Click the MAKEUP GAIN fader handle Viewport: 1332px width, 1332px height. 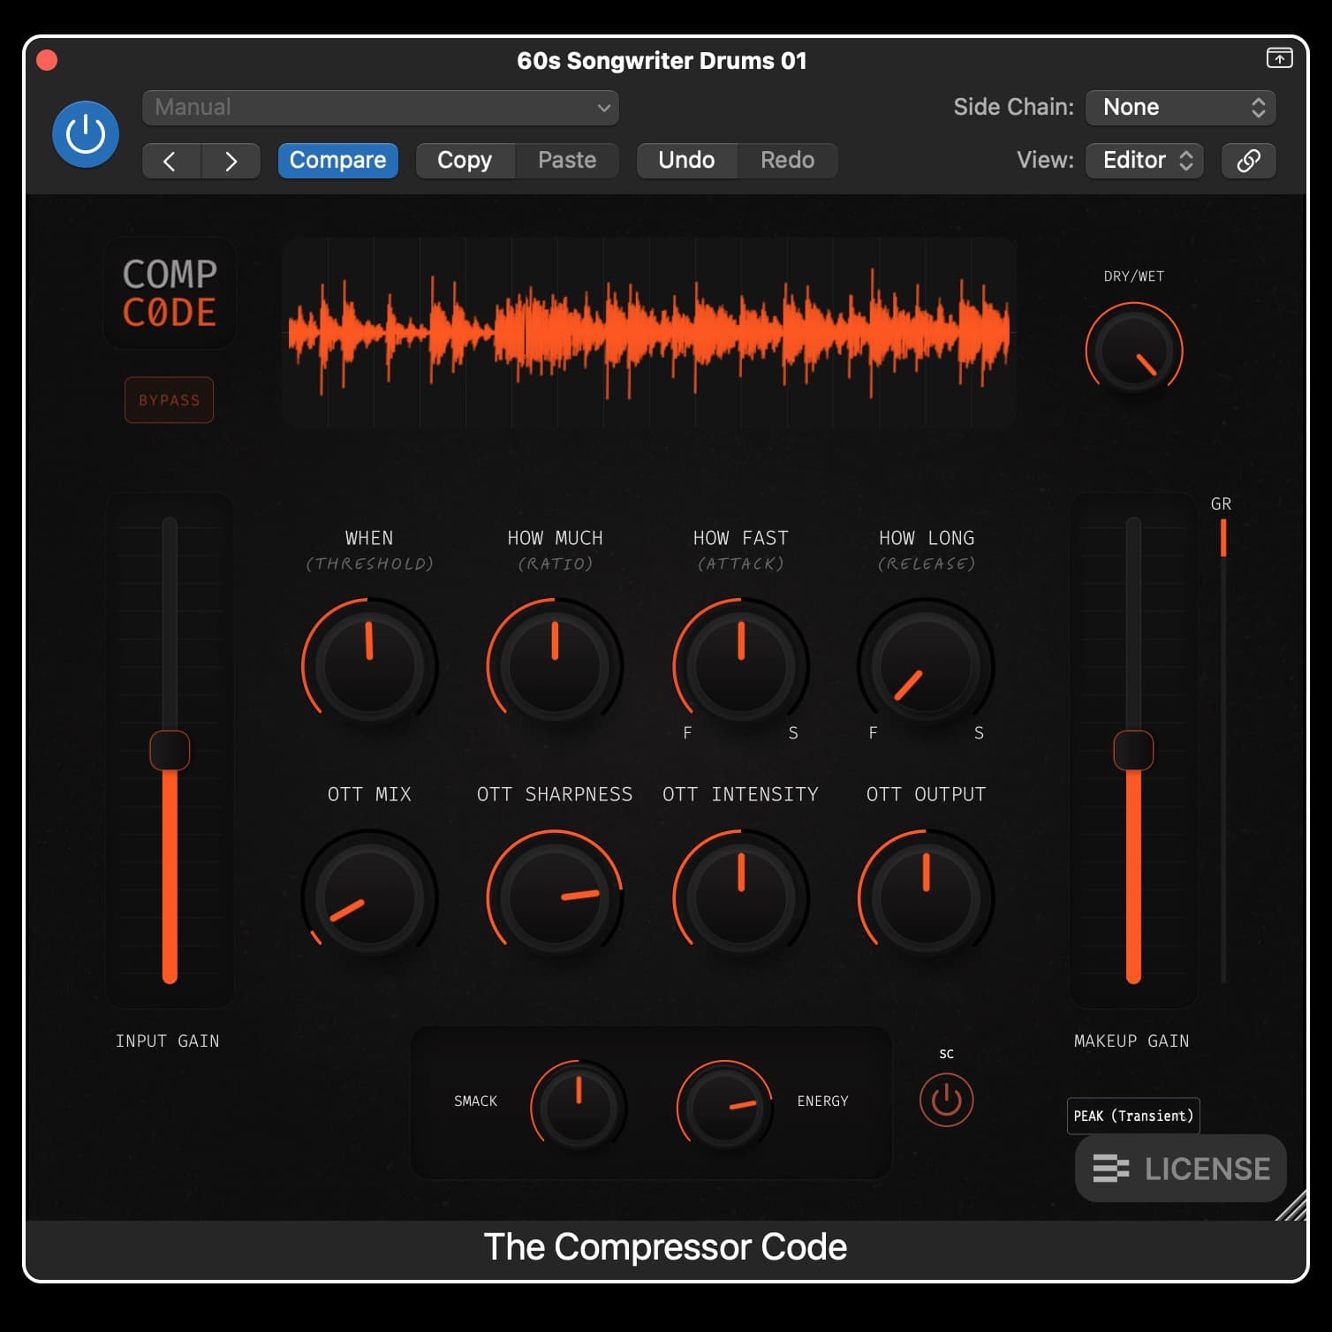coord(1133,750)
